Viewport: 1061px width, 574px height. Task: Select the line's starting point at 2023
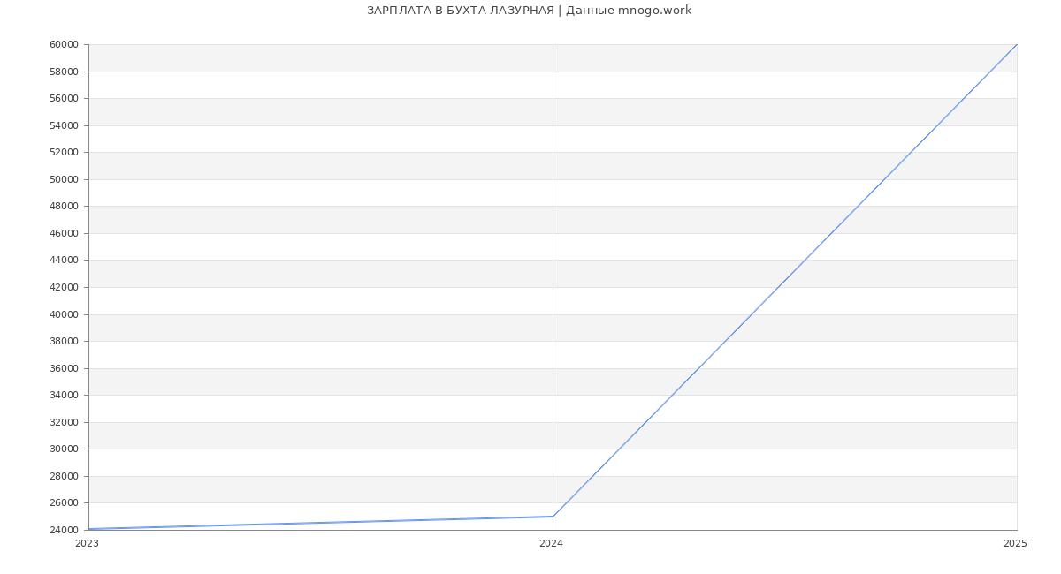pos(89,529)
